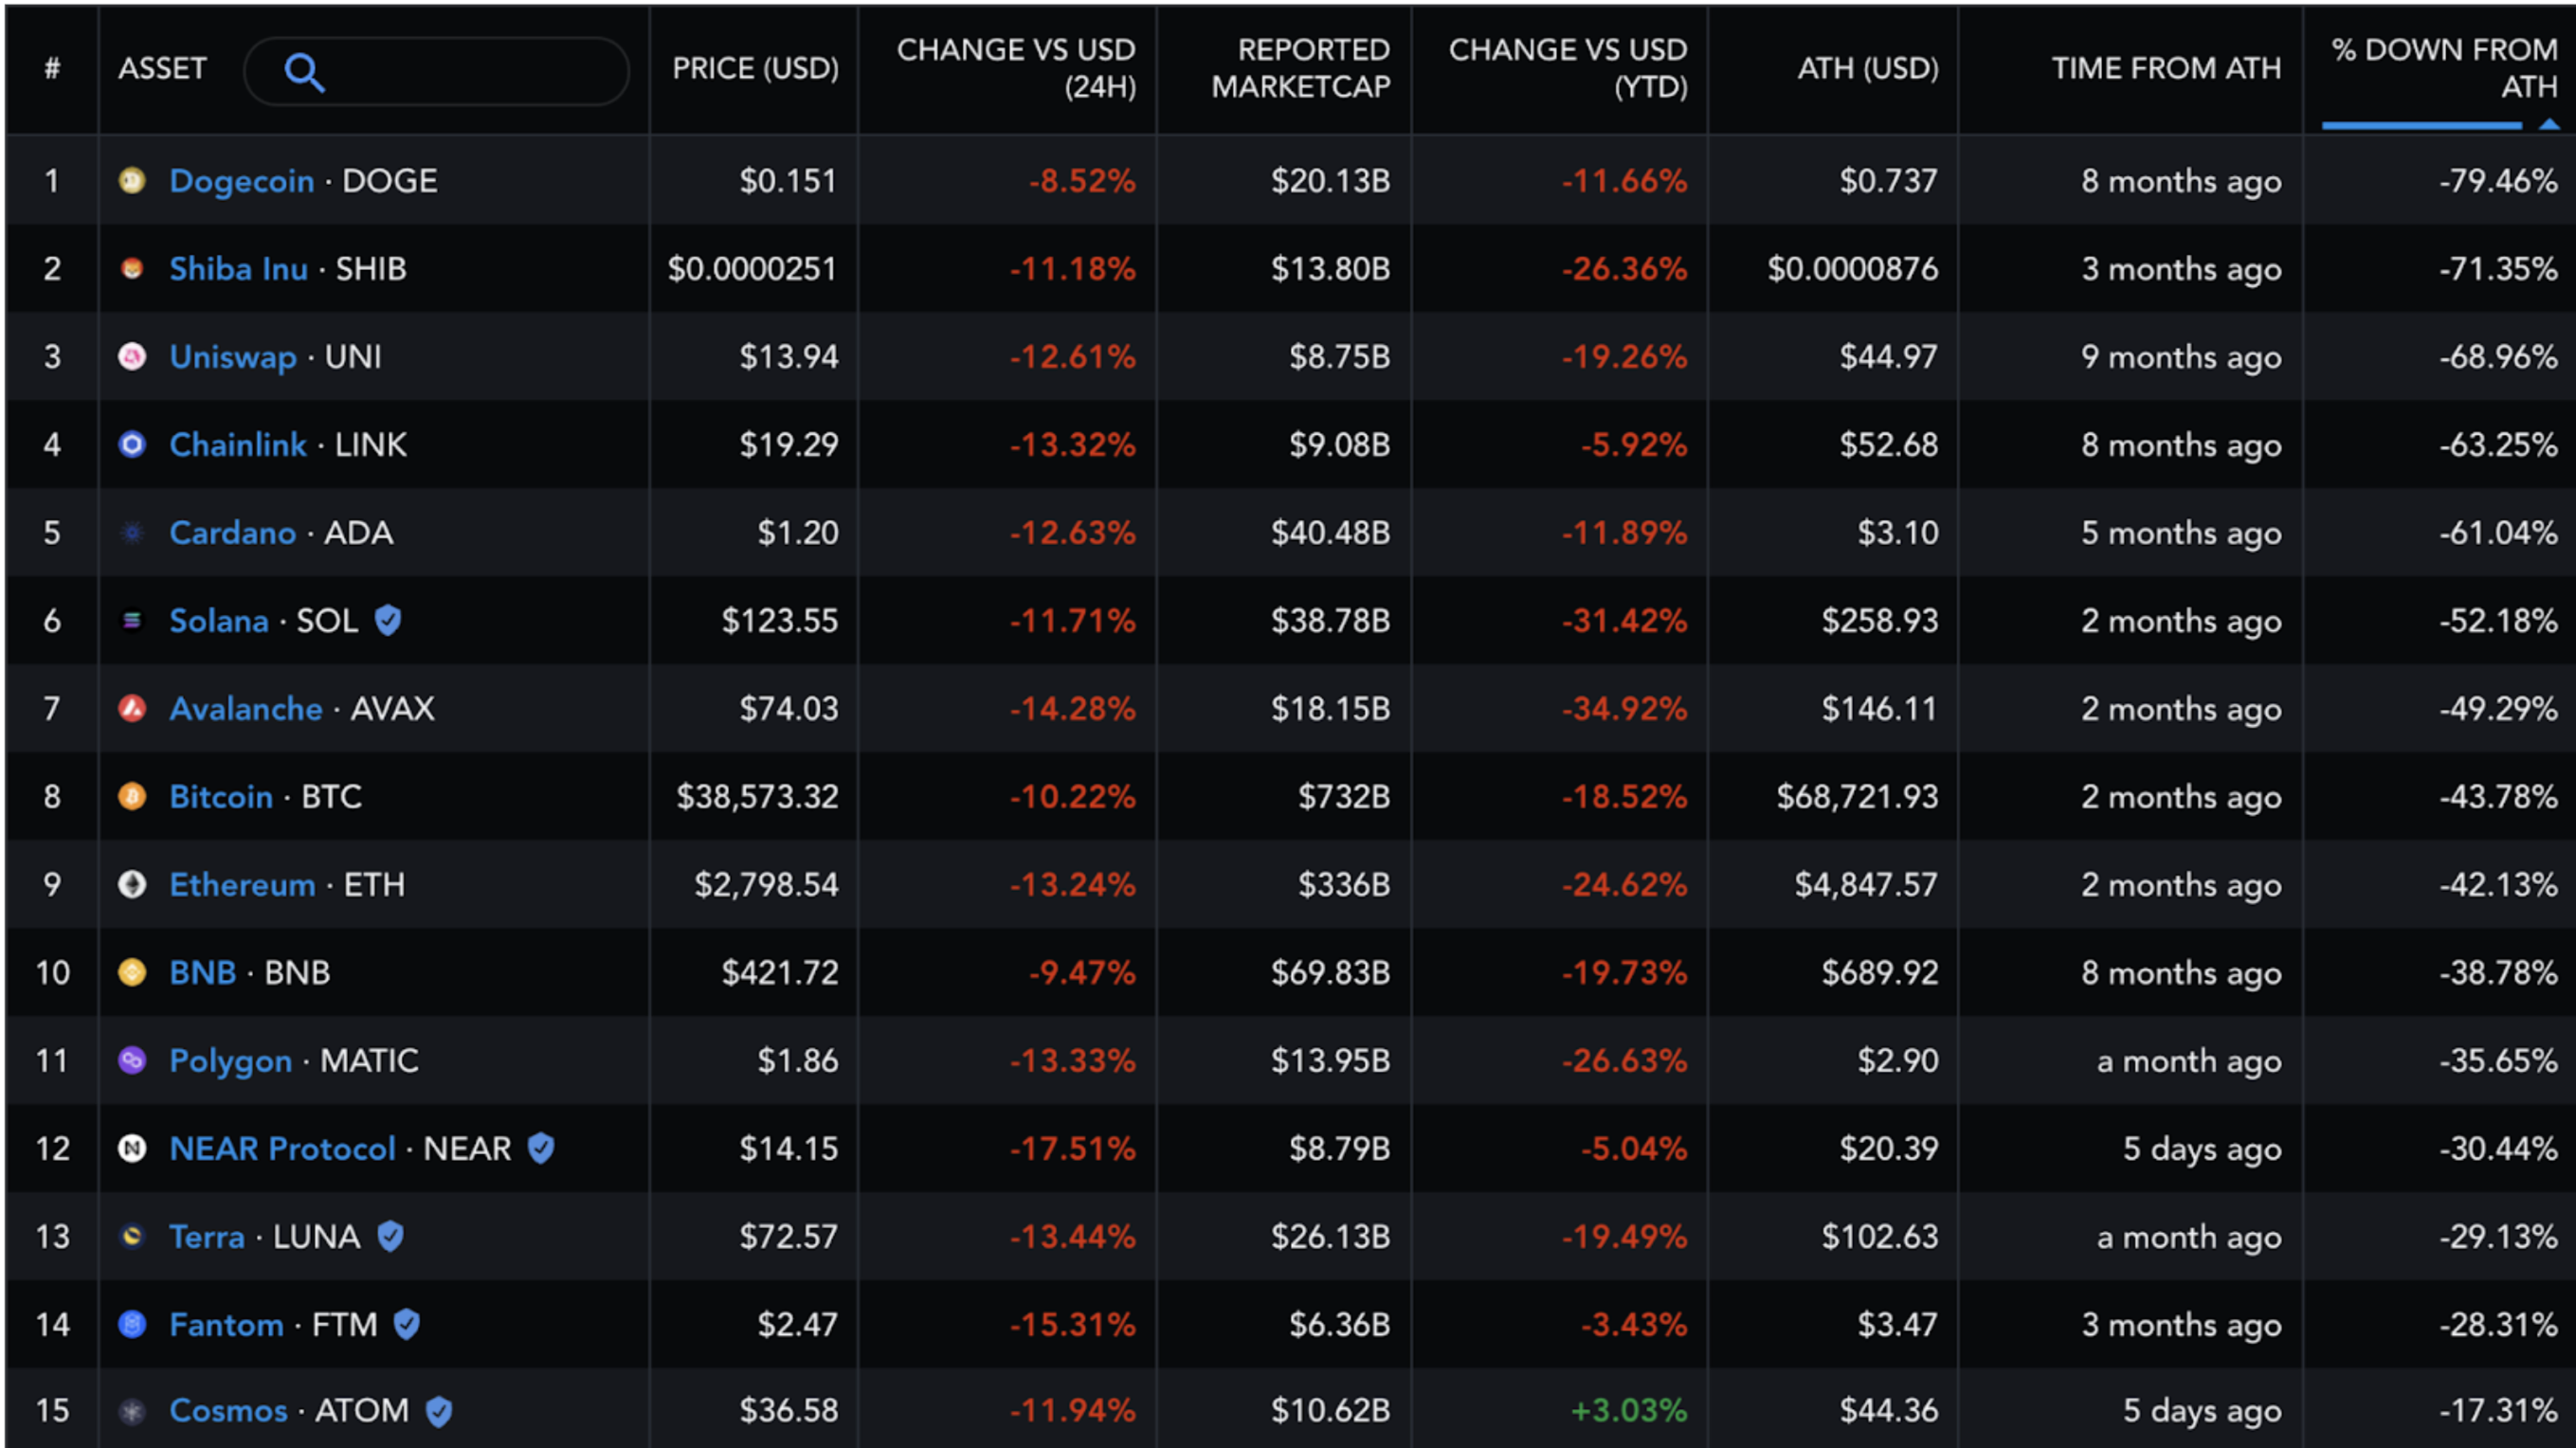Sort by Reported Marketcap column header

point(1300,68)
